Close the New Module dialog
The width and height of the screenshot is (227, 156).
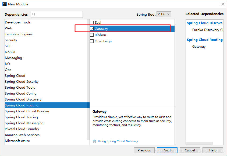click(x=223, y=4)
